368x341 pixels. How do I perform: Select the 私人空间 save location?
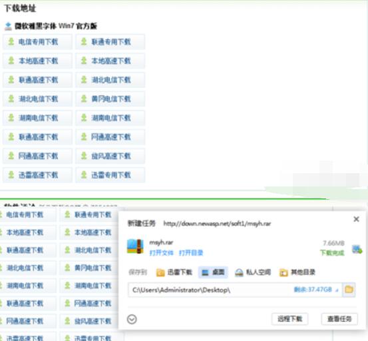click(253, 272)
